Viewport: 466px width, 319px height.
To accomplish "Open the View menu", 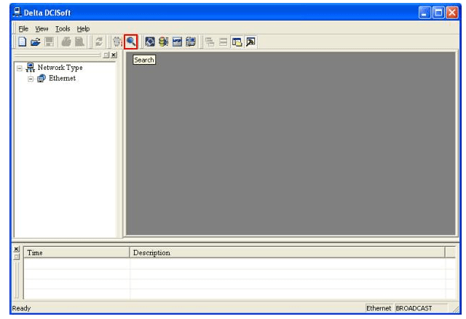I will point(41,28).
